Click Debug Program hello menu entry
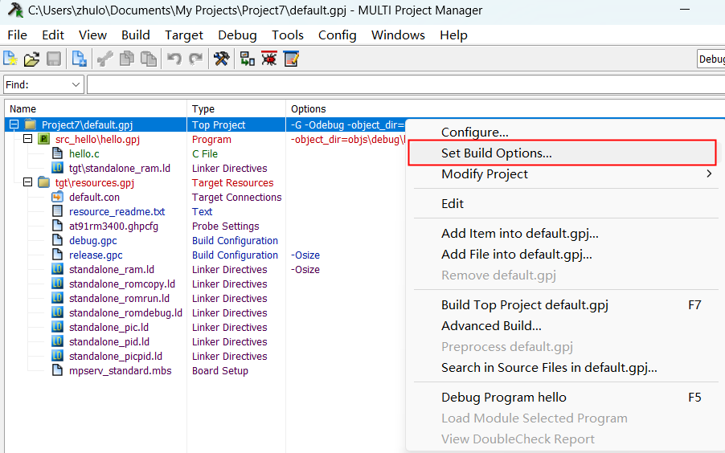The height and width of the screenshot is (453, 725). (x=503, y=398)
